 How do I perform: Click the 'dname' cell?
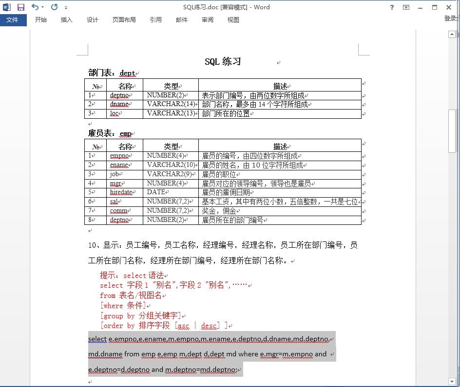(125, 104)
